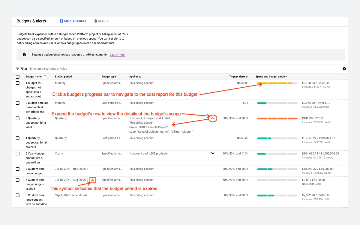360x225 pixels.
Task: Click the amount £142.00 / £10.00
Action: coord(313,118)
